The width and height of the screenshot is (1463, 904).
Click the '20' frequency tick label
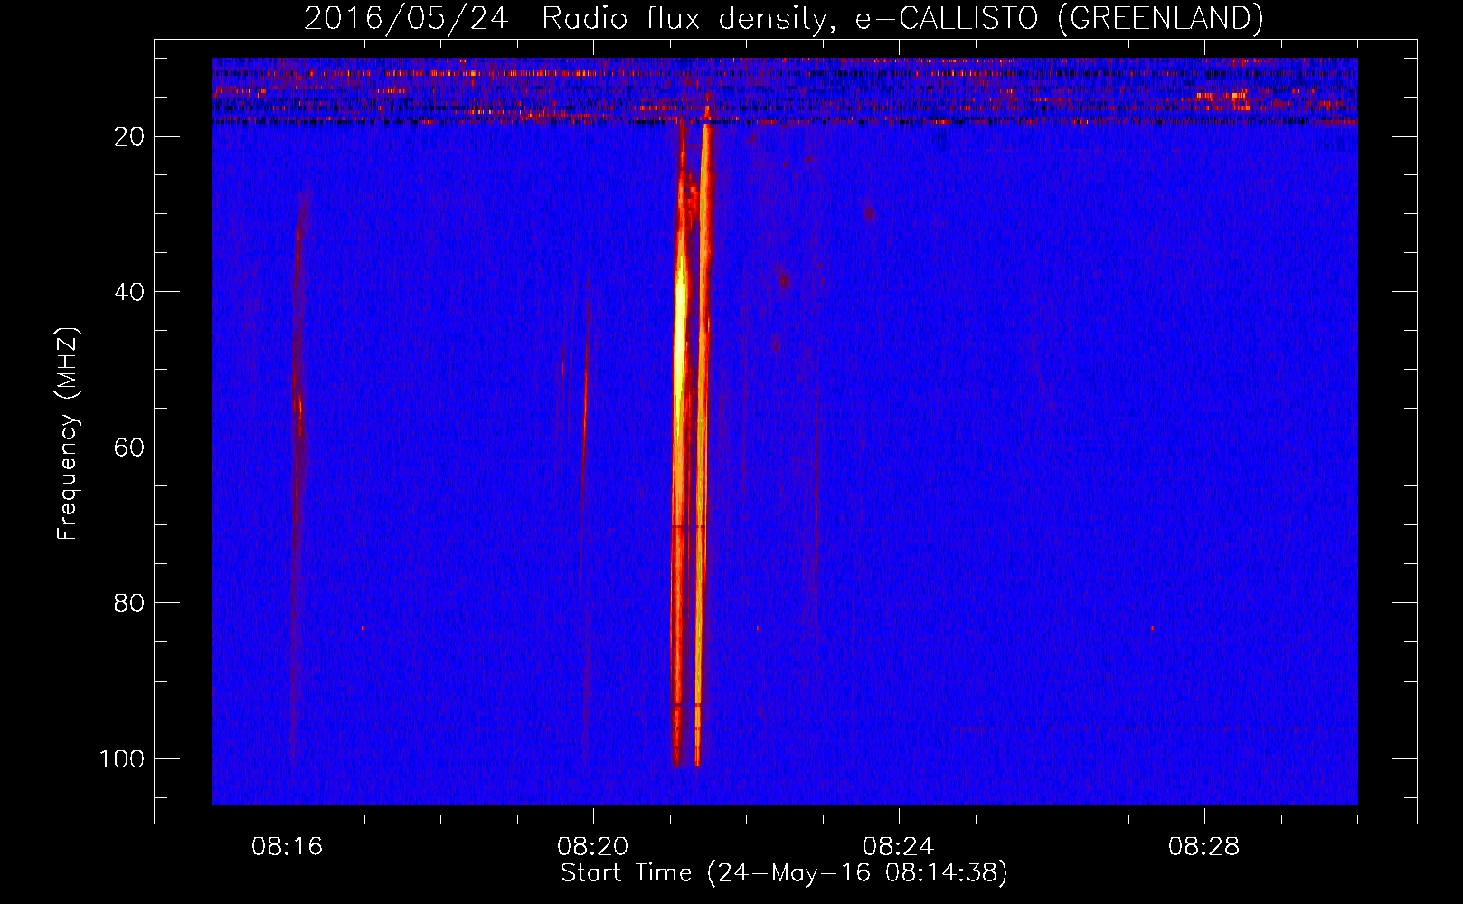[129, 137]
